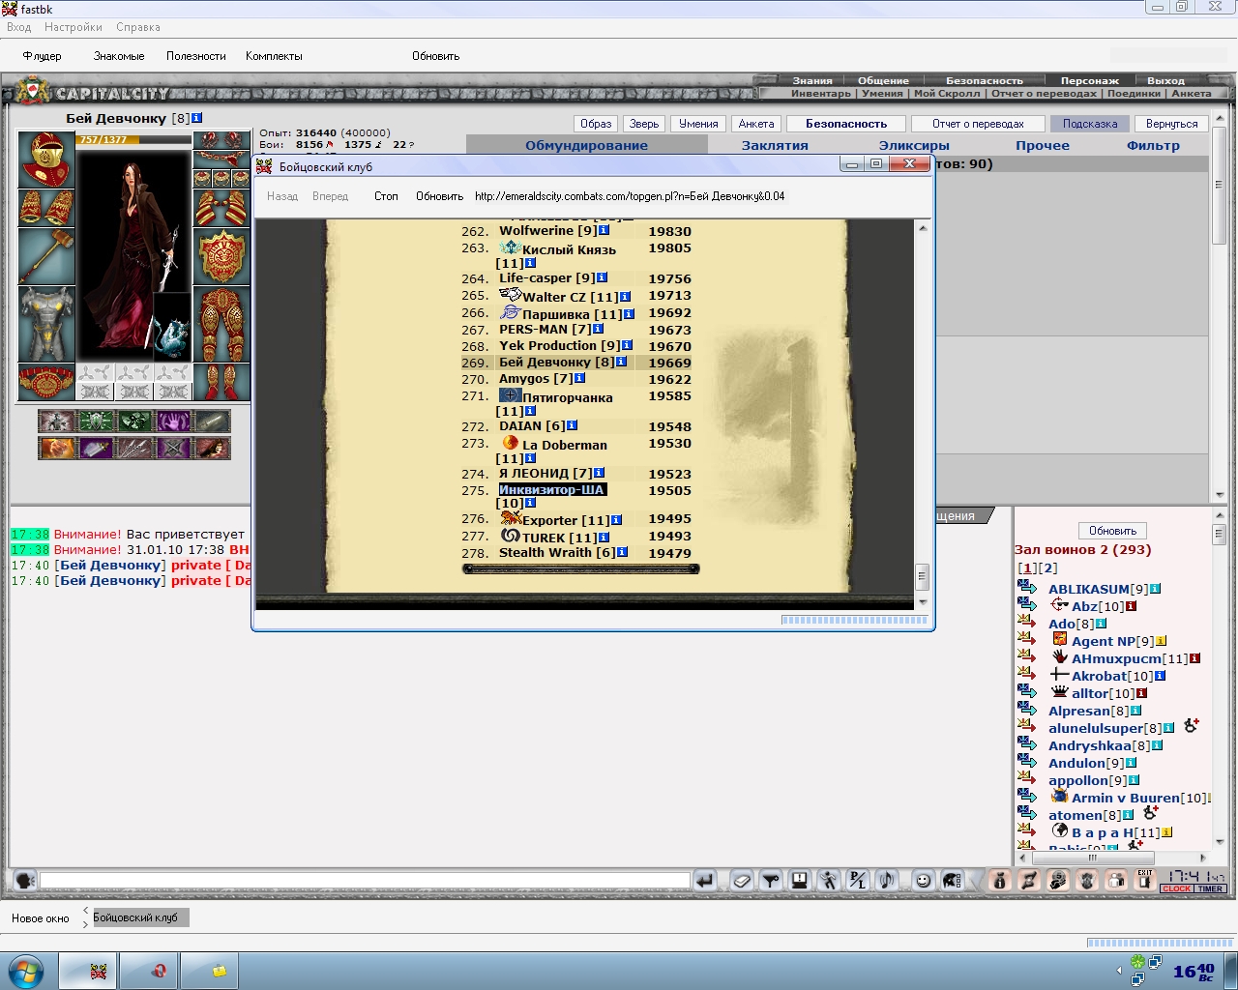Image resolution: width=1238 pixels, height=990 pixels.
Task: Open the info icon next to Wolfwerine [9]
Action: (x=604, y=231)
